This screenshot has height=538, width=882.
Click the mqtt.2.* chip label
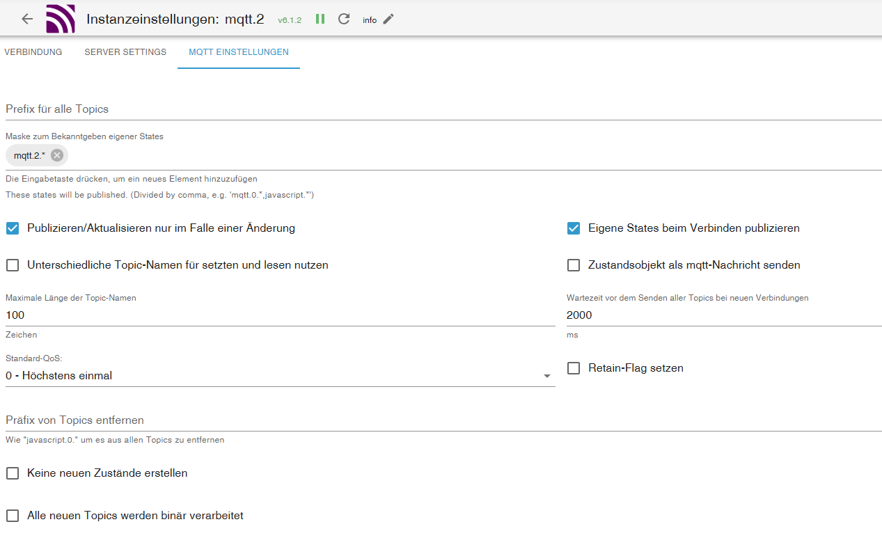(29, 155)
